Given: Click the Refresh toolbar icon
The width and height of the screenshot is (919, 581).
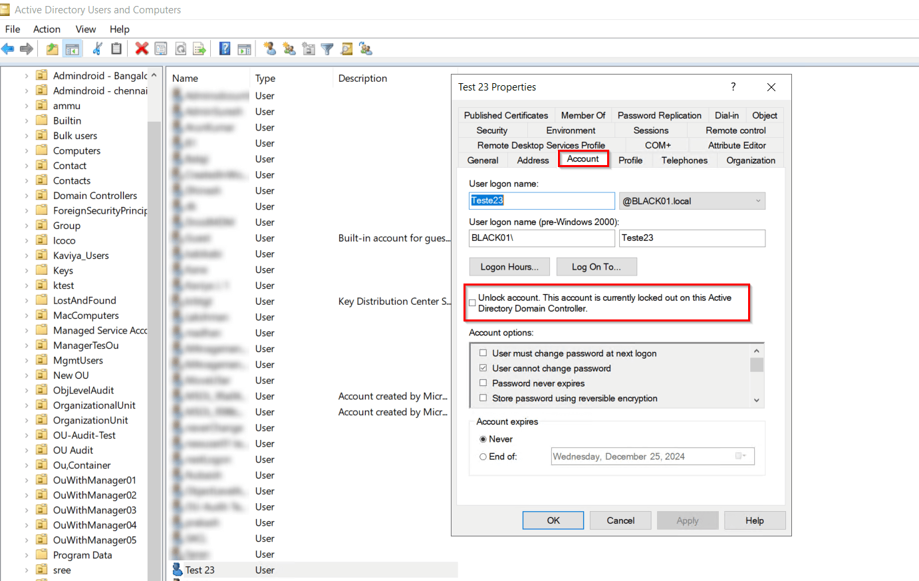Looking at the screenshot, I should [180, 48].
